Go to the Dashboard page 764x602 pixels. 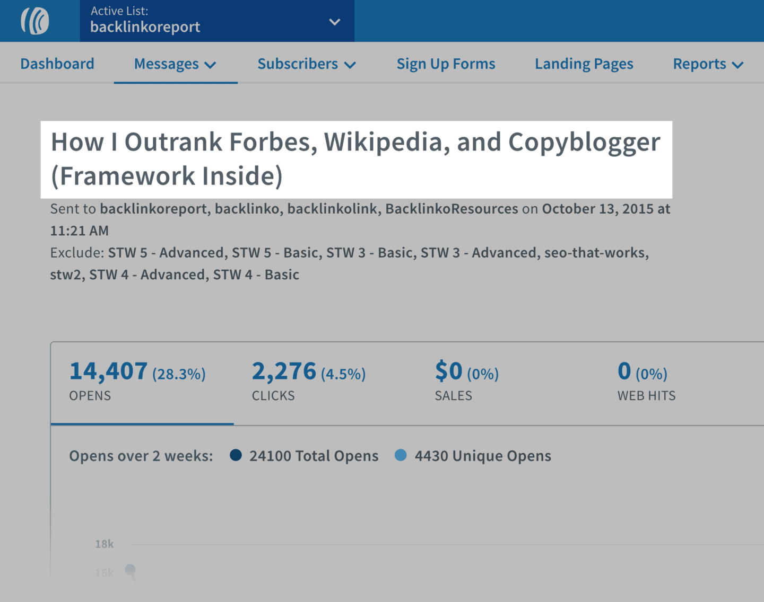pyautogui.click(x=57, y=64)
